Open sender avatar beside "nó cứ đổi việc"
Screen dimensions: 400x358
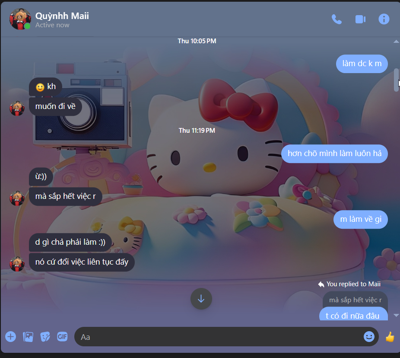pos(17,264)
